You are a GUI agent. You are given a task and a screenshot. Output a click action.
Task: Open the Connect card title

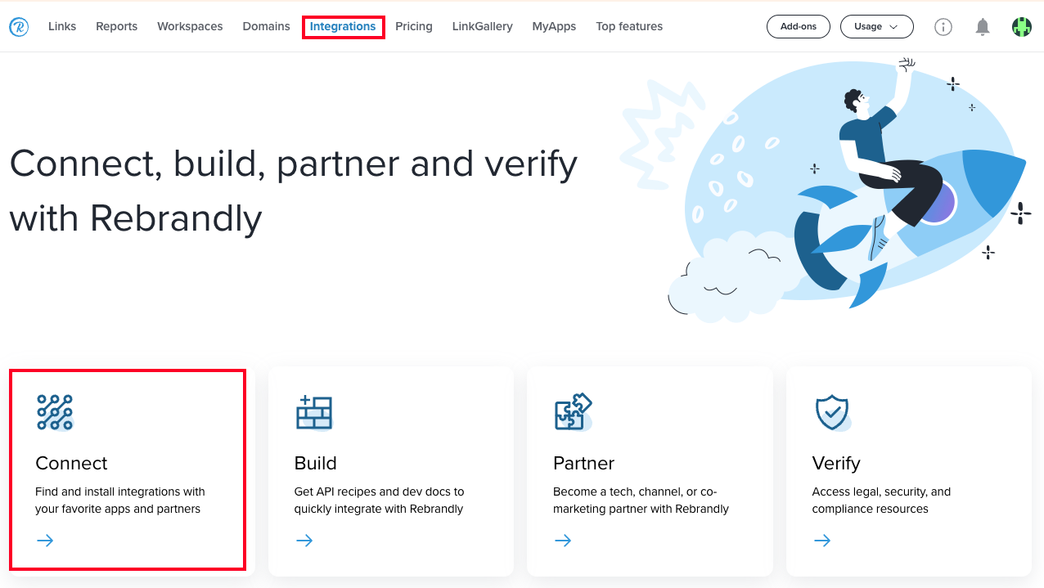72,464
